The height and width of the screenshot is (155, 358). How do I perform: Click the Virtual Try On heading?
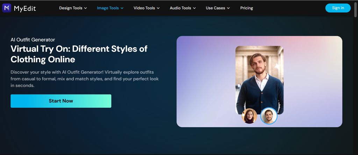coord(79,54)
